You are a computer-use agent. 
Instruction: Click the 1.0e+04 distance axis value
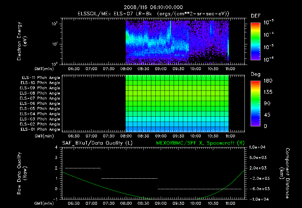coord(257,147)
